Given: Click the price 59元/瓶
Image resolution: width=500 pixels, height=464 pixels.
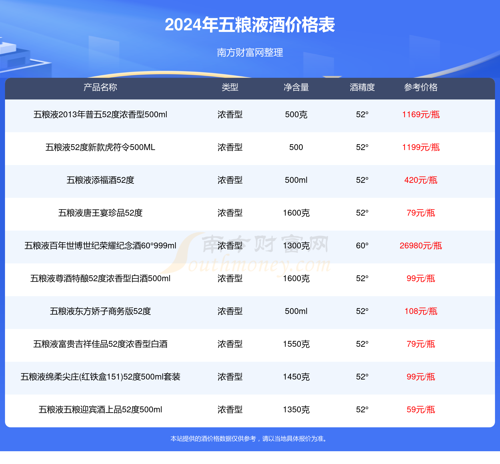Looking at the screenshot, I should click(x=421, y=410).
